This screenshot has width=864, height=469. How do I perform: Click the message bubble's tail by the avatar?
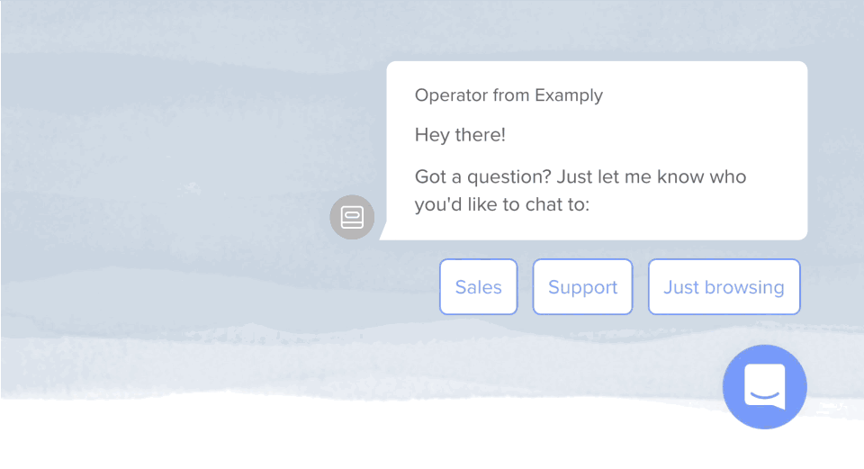point(383,231)
